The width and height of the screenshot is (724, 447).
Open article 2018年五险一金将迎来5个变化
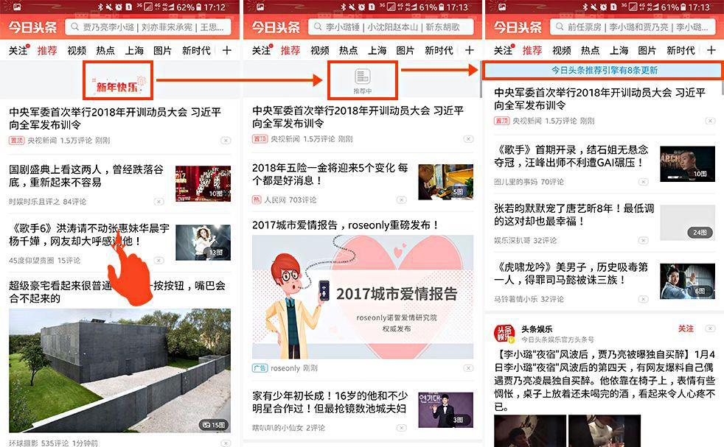click(x=330, y=174)
